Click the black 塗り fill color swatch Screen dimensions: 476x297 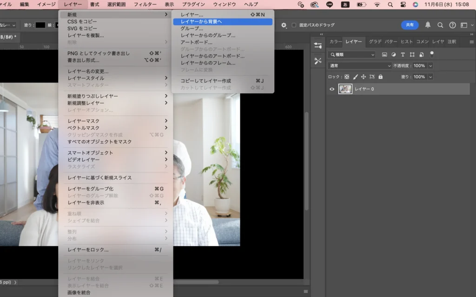point(40,25)
